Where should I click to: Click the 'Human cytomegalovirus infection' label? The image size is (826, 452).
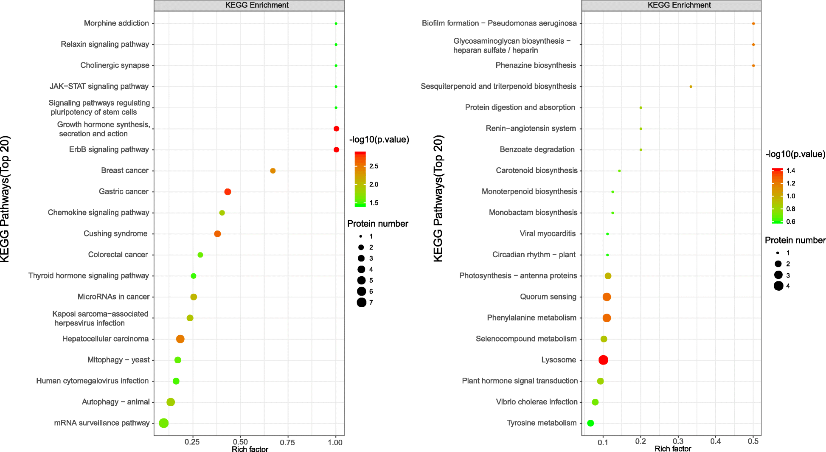coord(93,381)
